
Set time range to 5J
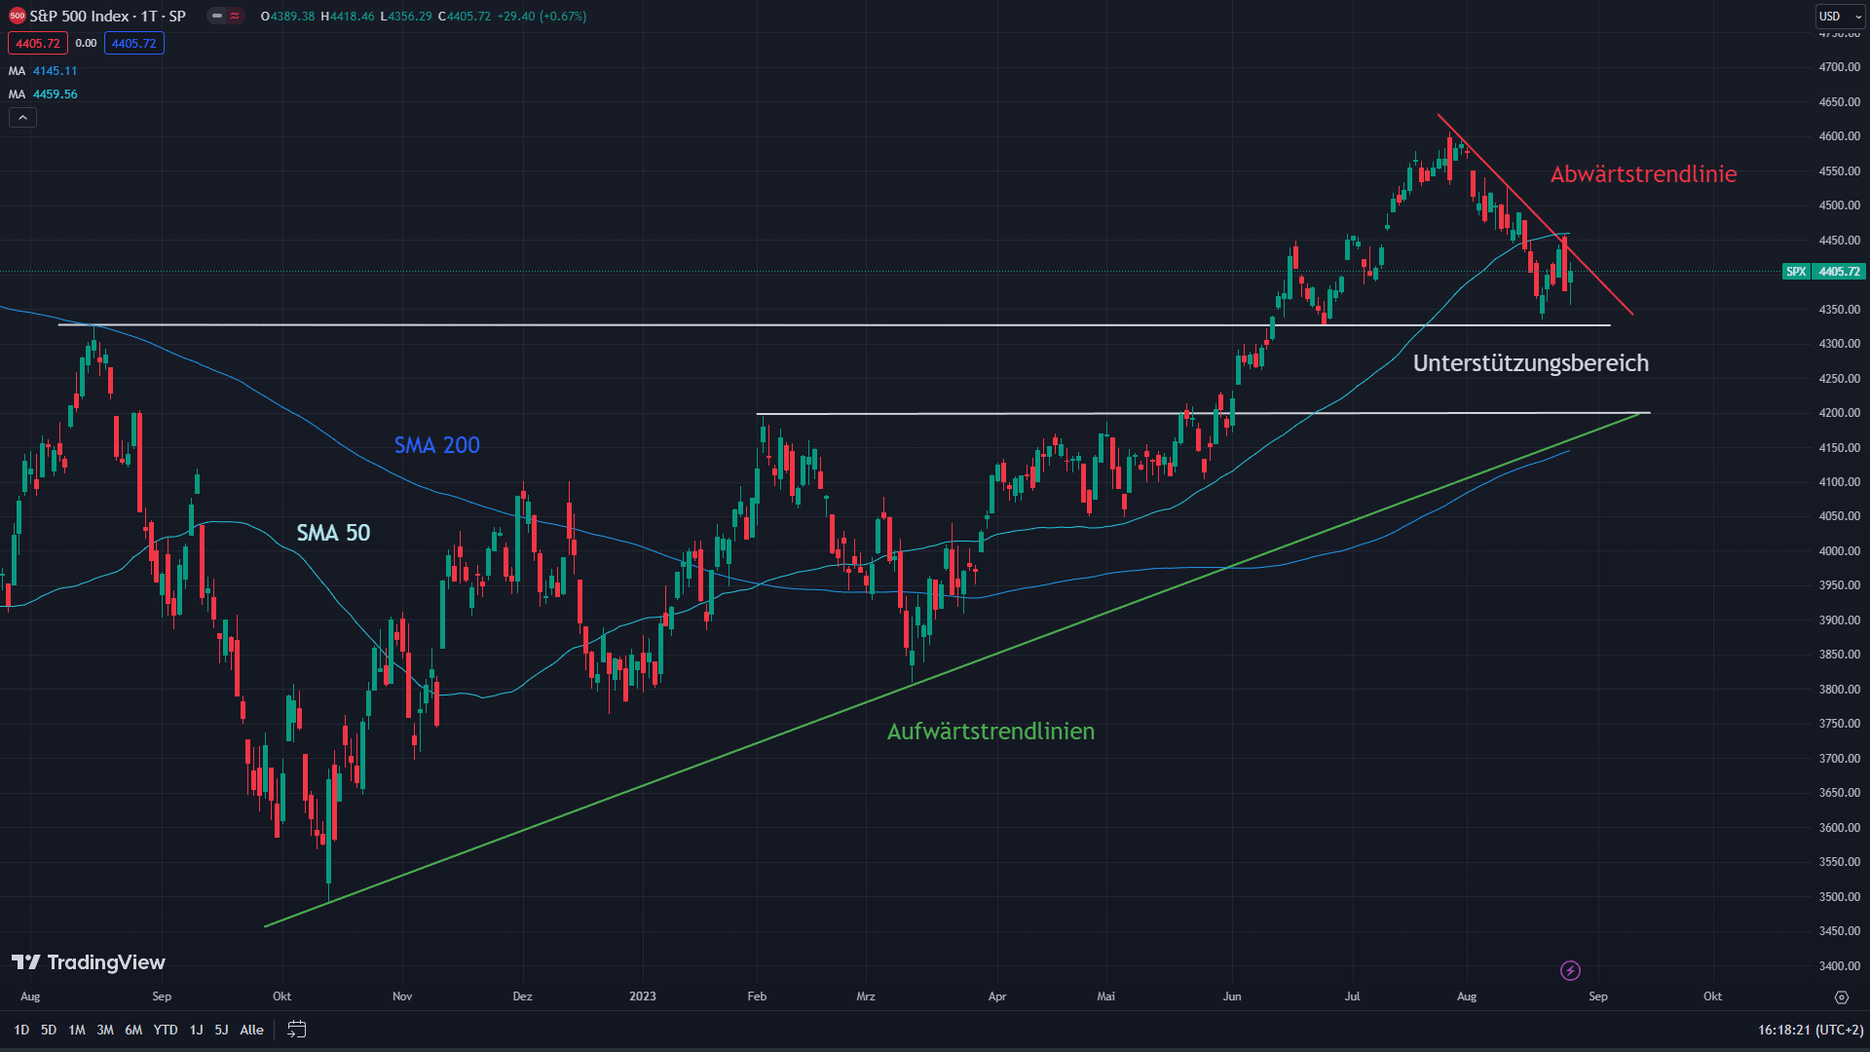(221, 1030)
